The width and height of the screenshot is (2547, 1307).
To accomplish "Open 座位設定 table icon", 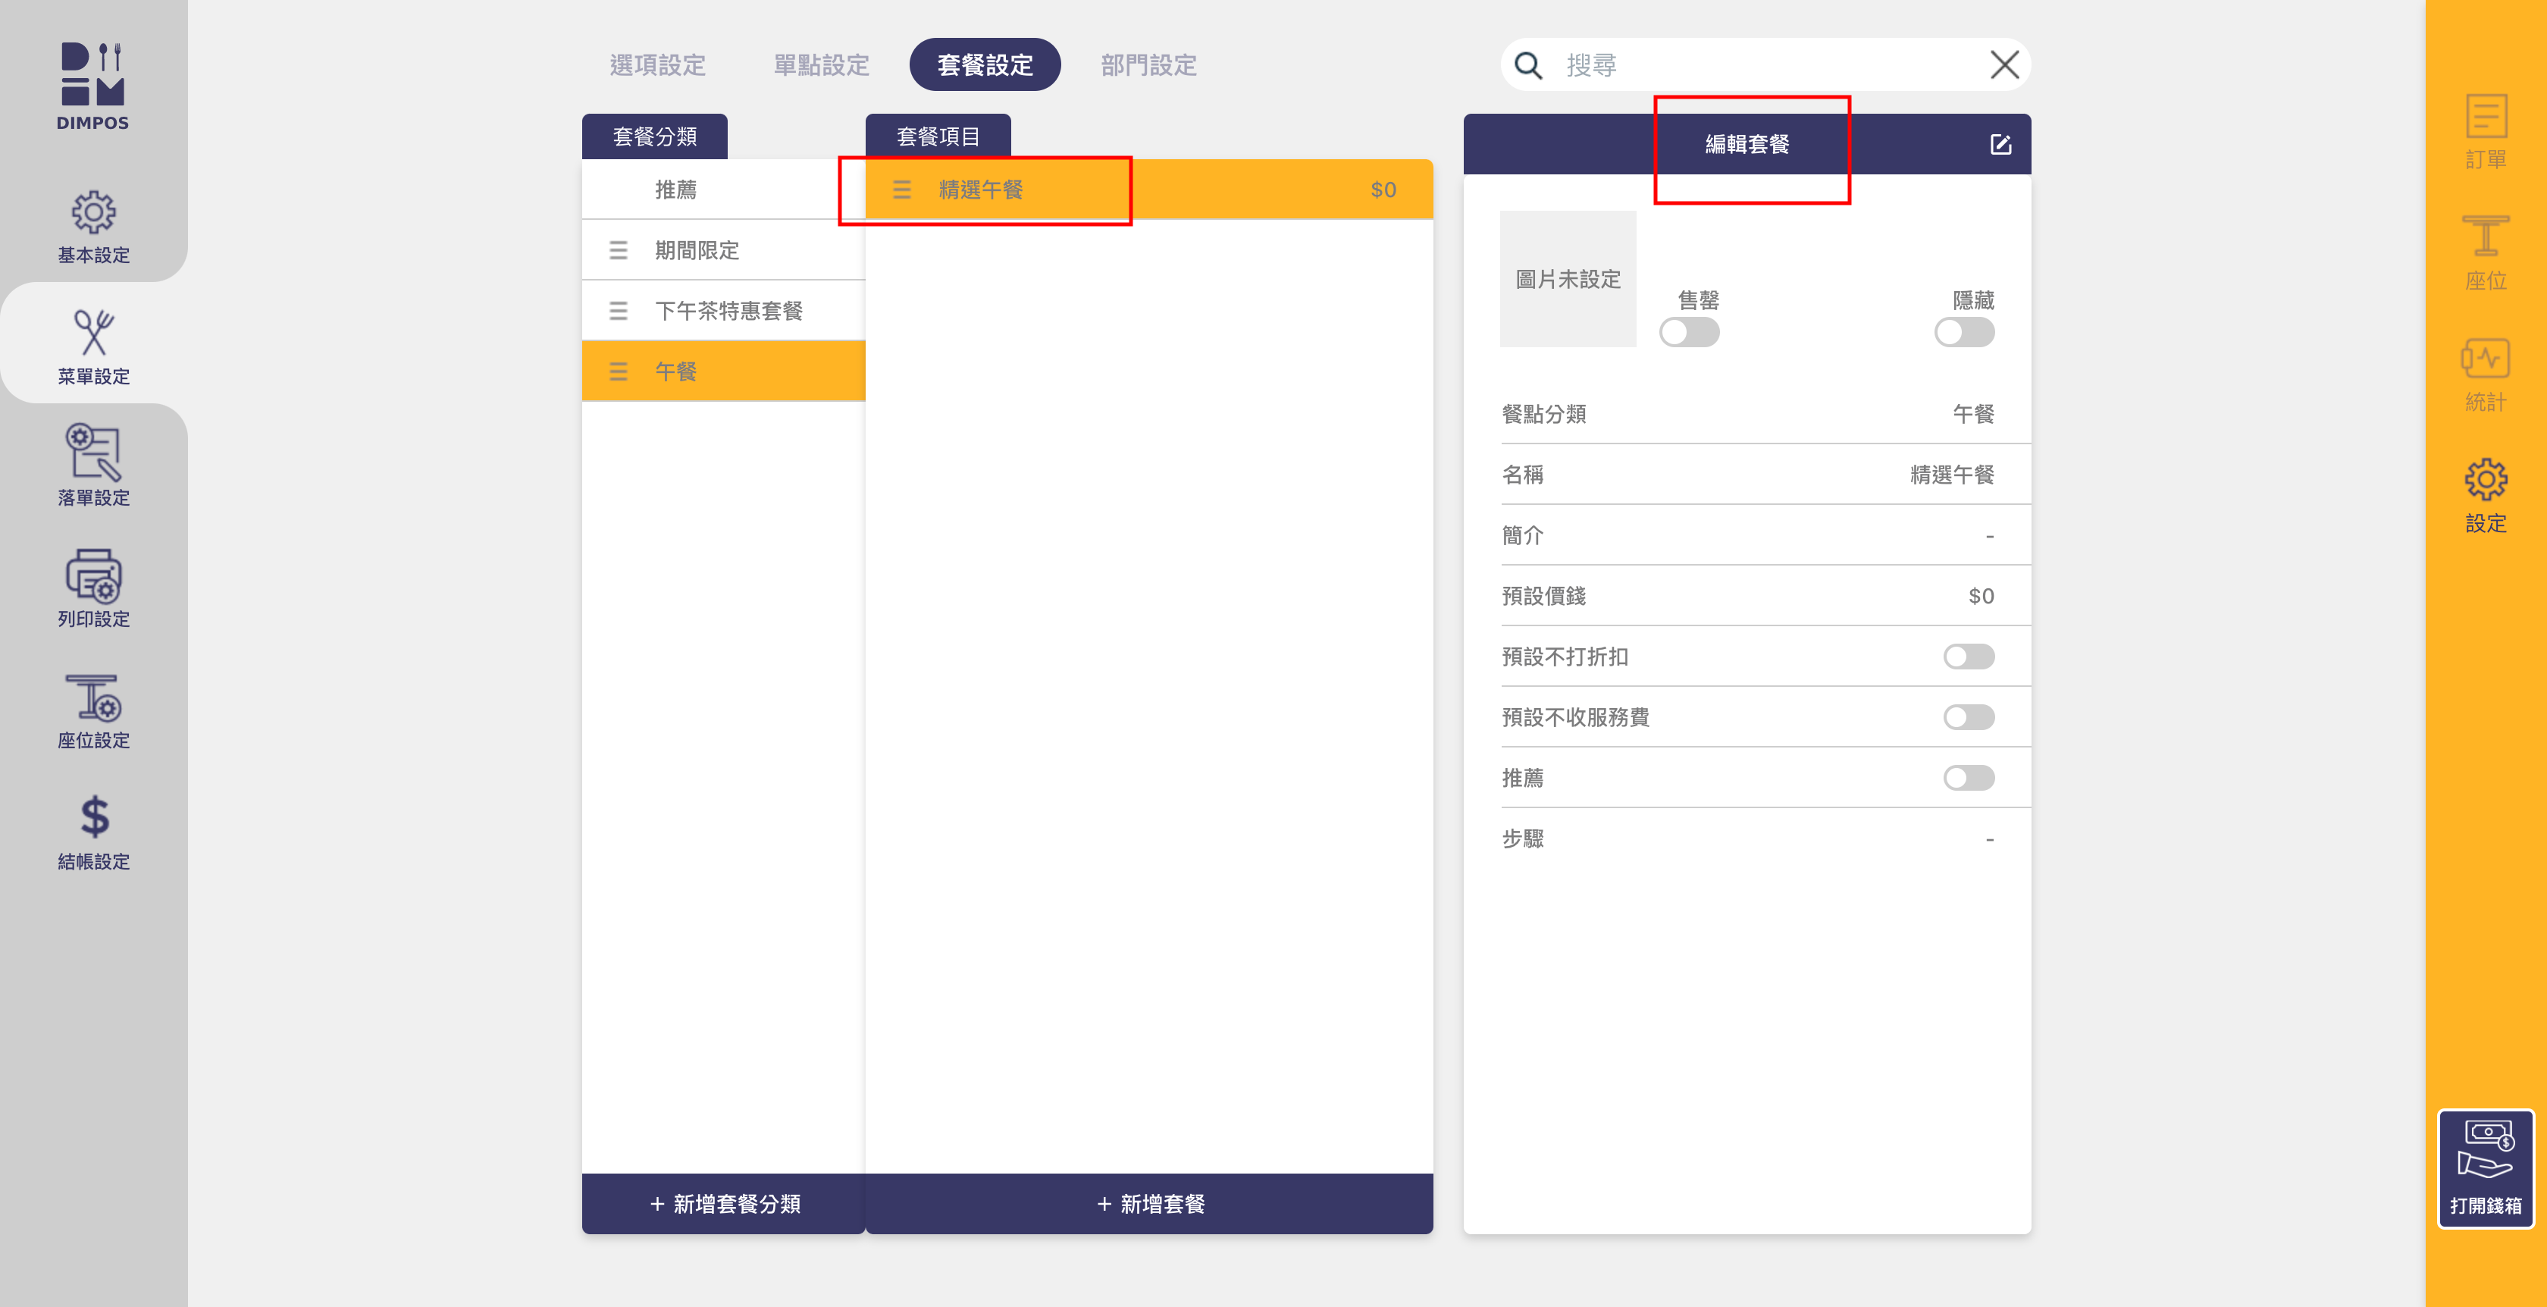I will 93,709.
